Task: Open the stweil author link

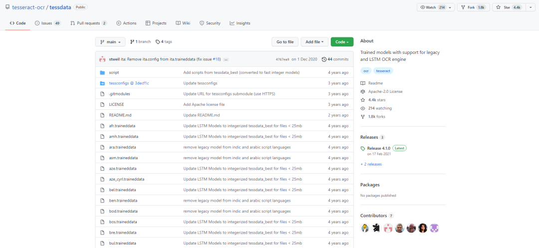Action: [x=114, y=59]
